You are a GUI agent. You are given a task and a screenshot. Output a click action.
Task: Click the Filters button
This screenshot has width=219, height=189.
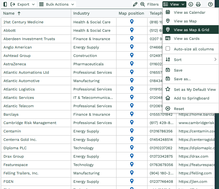pyautogui.click(x=149, y=4)
